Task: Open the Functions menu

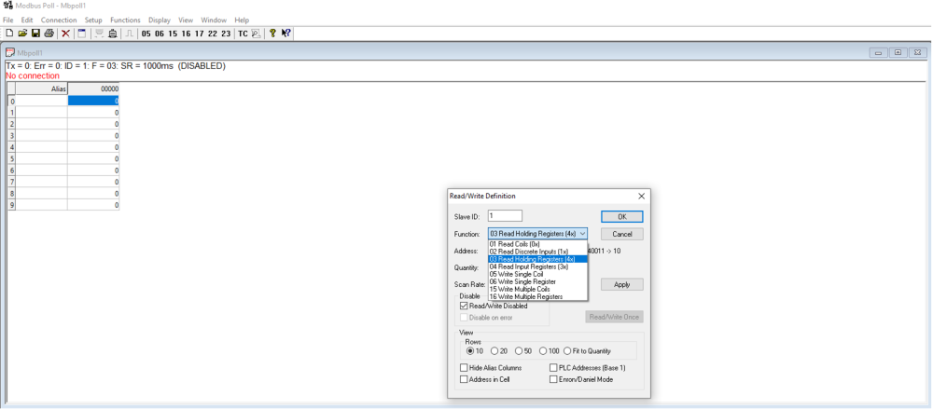Action: click(125, 20)
